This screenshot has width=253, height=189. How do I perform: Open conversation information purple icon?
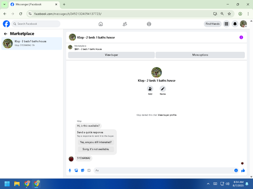point(241,37)
